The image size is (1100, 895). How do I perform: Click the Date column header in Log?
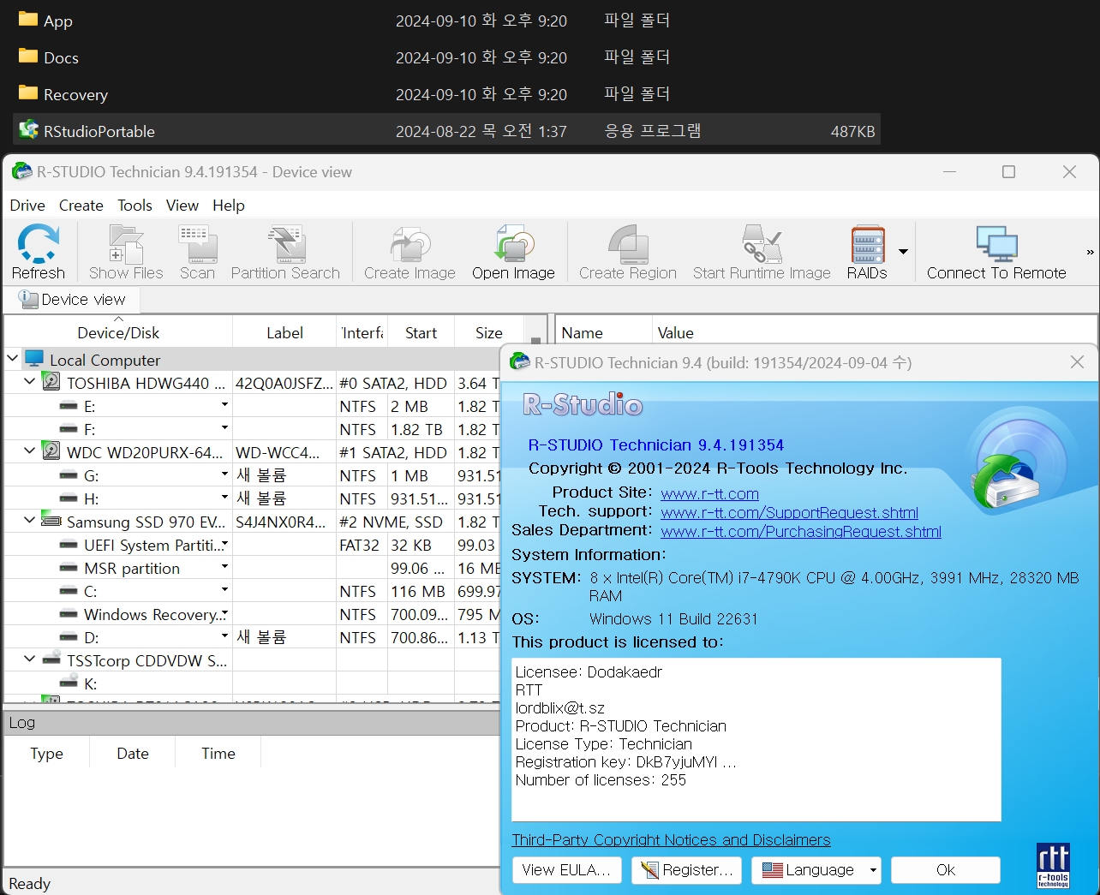coord(133,754)
